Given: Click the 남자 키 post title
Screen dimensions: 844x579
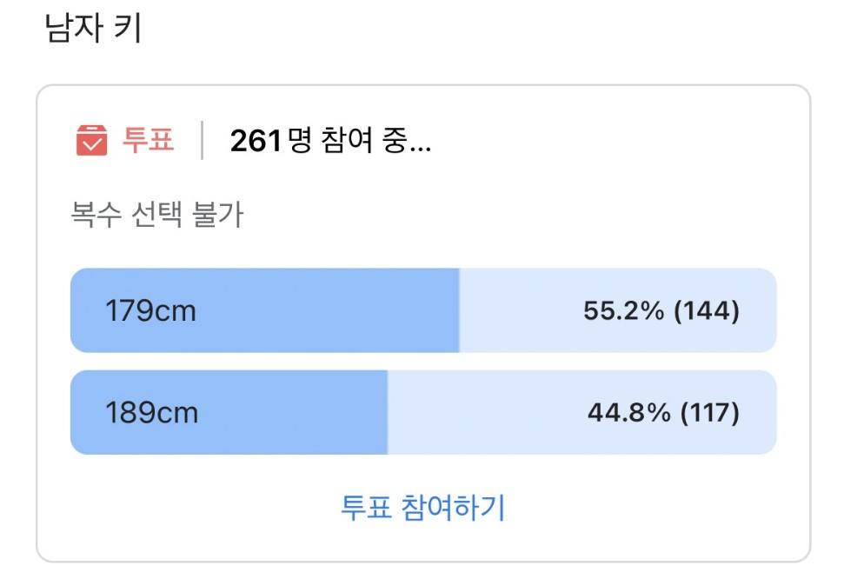Looking at the screenshot, I should pos(93,28).
